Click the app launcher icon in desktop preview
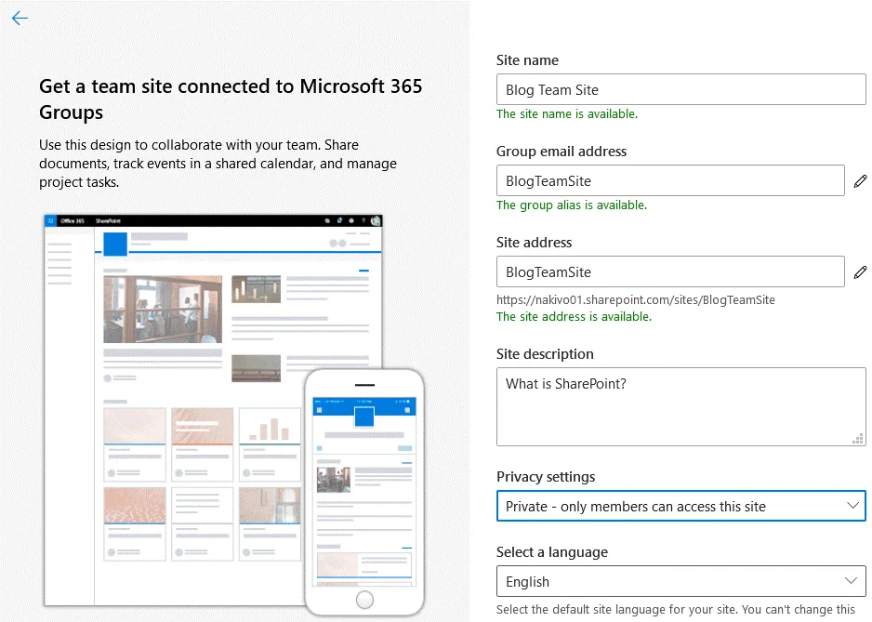 coord(51,221)
